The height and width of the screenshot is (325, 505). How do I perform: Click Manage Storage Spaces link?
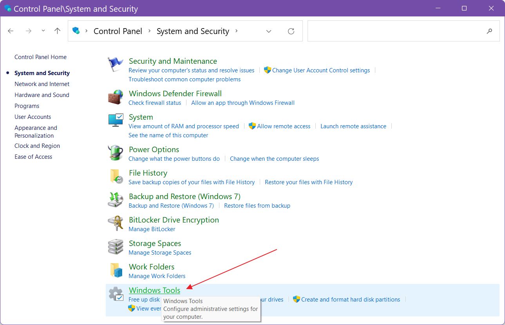coord(160,253)
